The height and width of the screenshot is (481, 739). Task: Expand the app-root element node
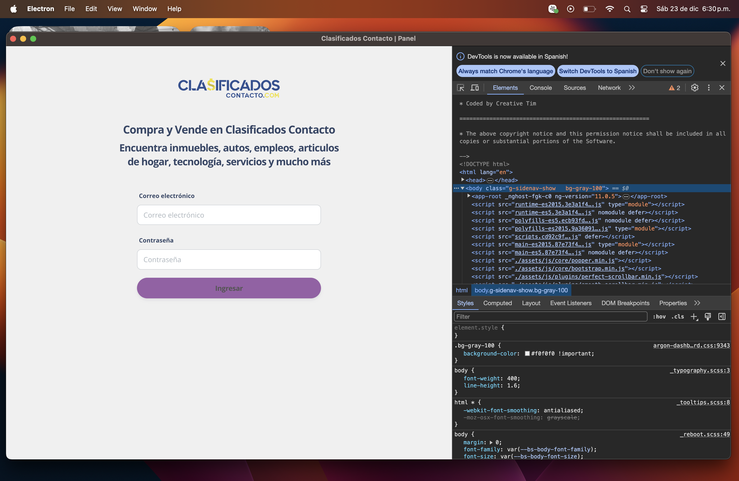pyautogui.click(x=469, y=196)
